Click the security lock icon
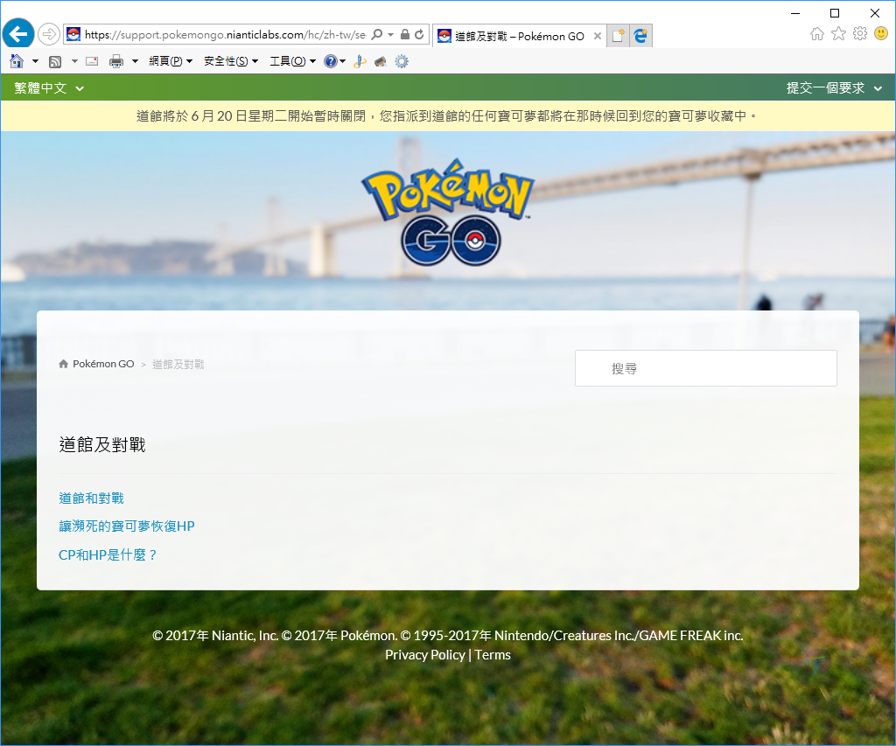 click(404, 34)
